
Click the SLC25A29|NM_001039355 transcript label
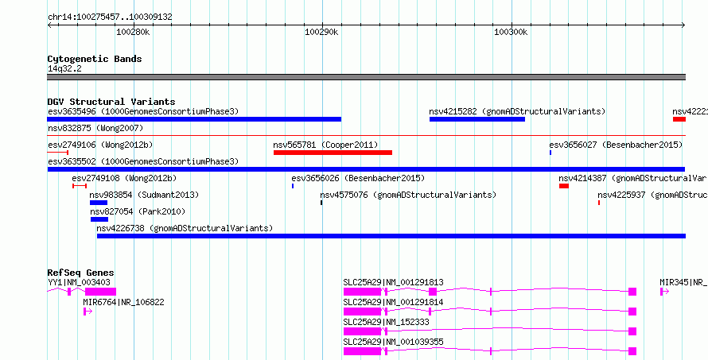[x=393, y=342]
